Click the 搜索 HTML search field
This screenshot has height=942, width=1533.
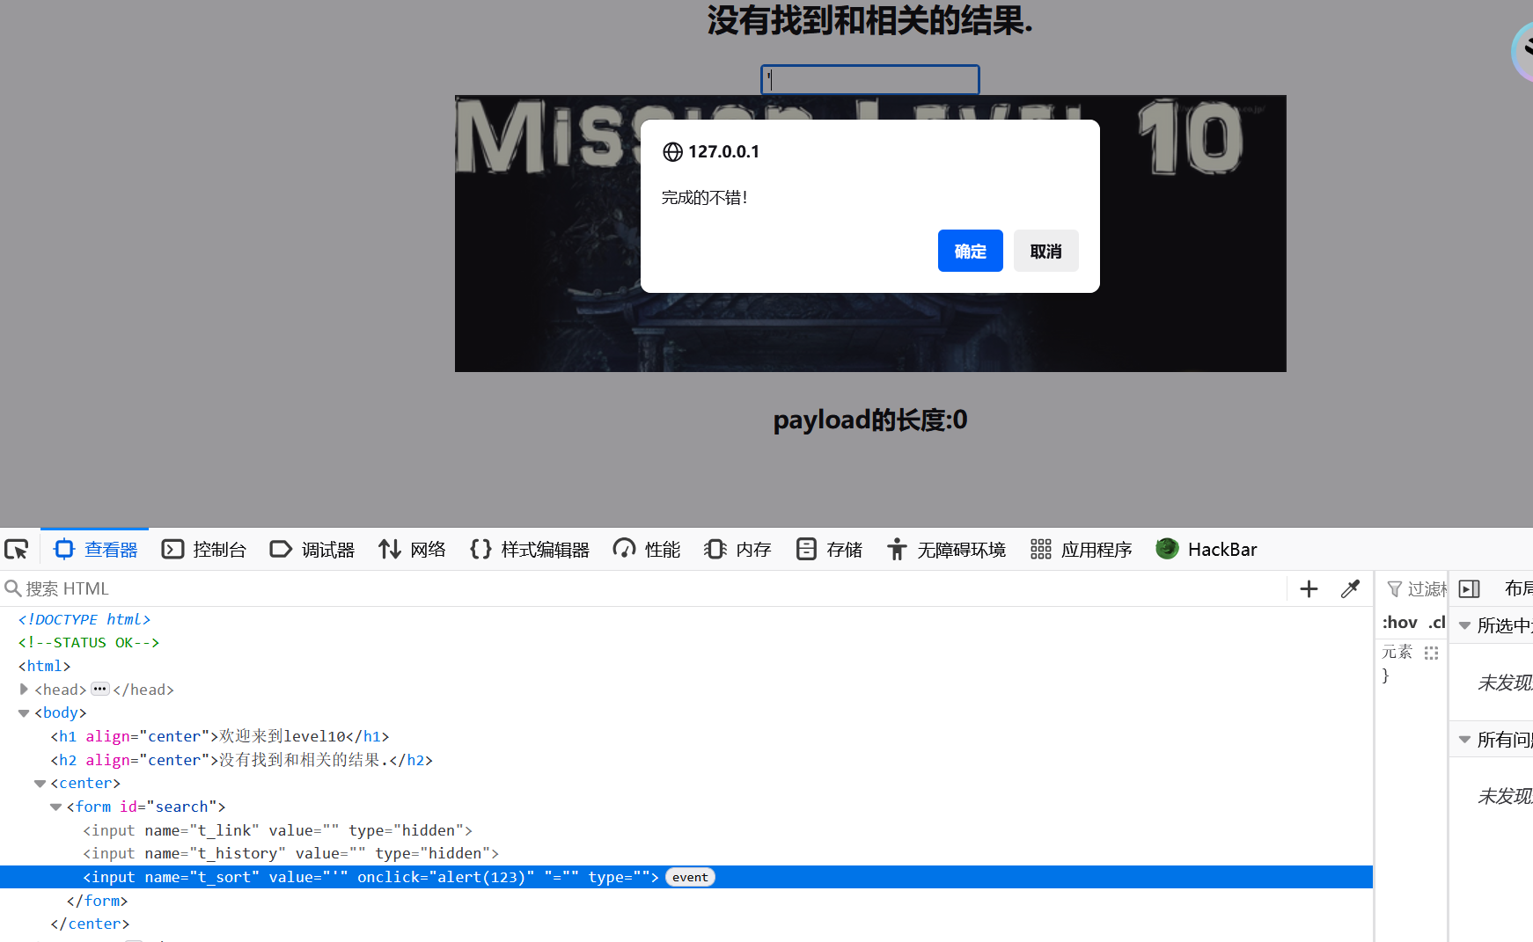pyautogui.click(x=642, y=588)
